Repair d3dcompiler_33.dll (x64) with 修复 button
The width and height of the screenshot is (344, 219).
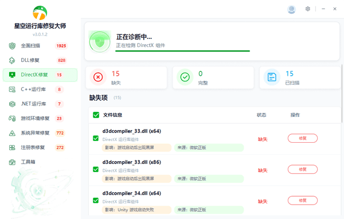pyautogui.click(x=303, y=138)
